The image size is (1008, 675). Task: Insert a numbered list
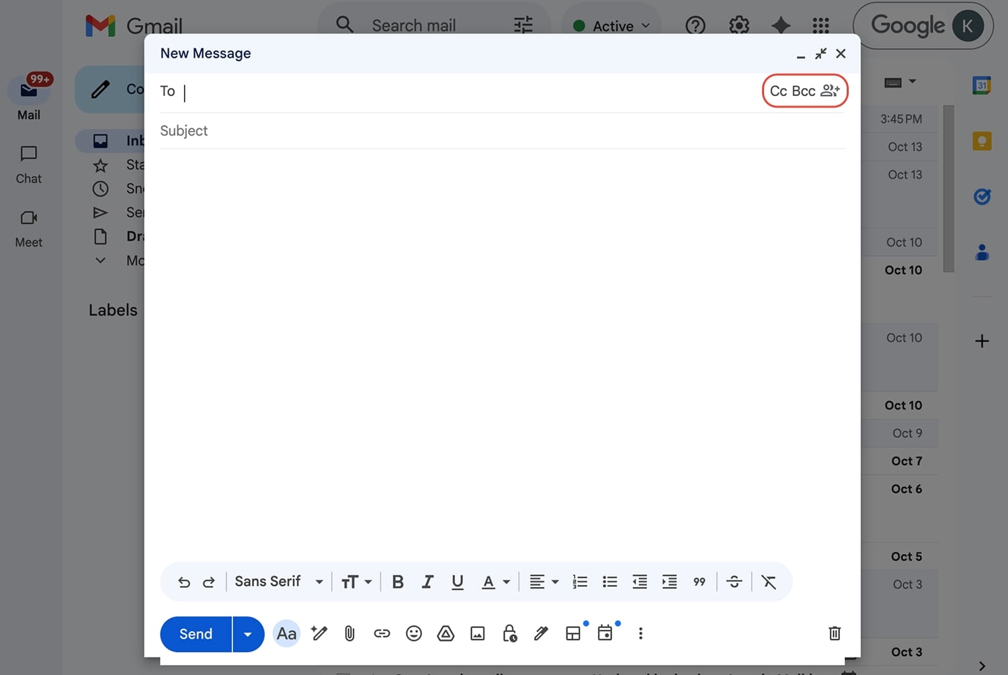[x=580, y=582]
